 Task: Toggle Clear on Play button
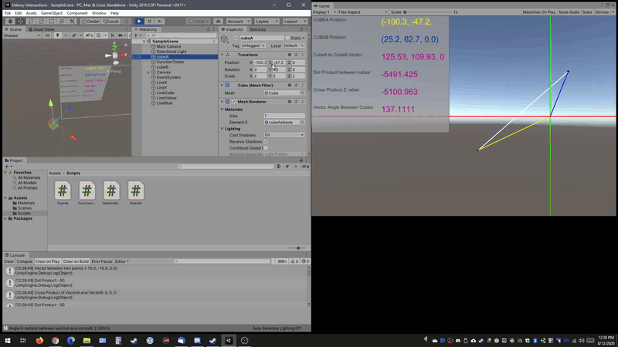[48, 261]
